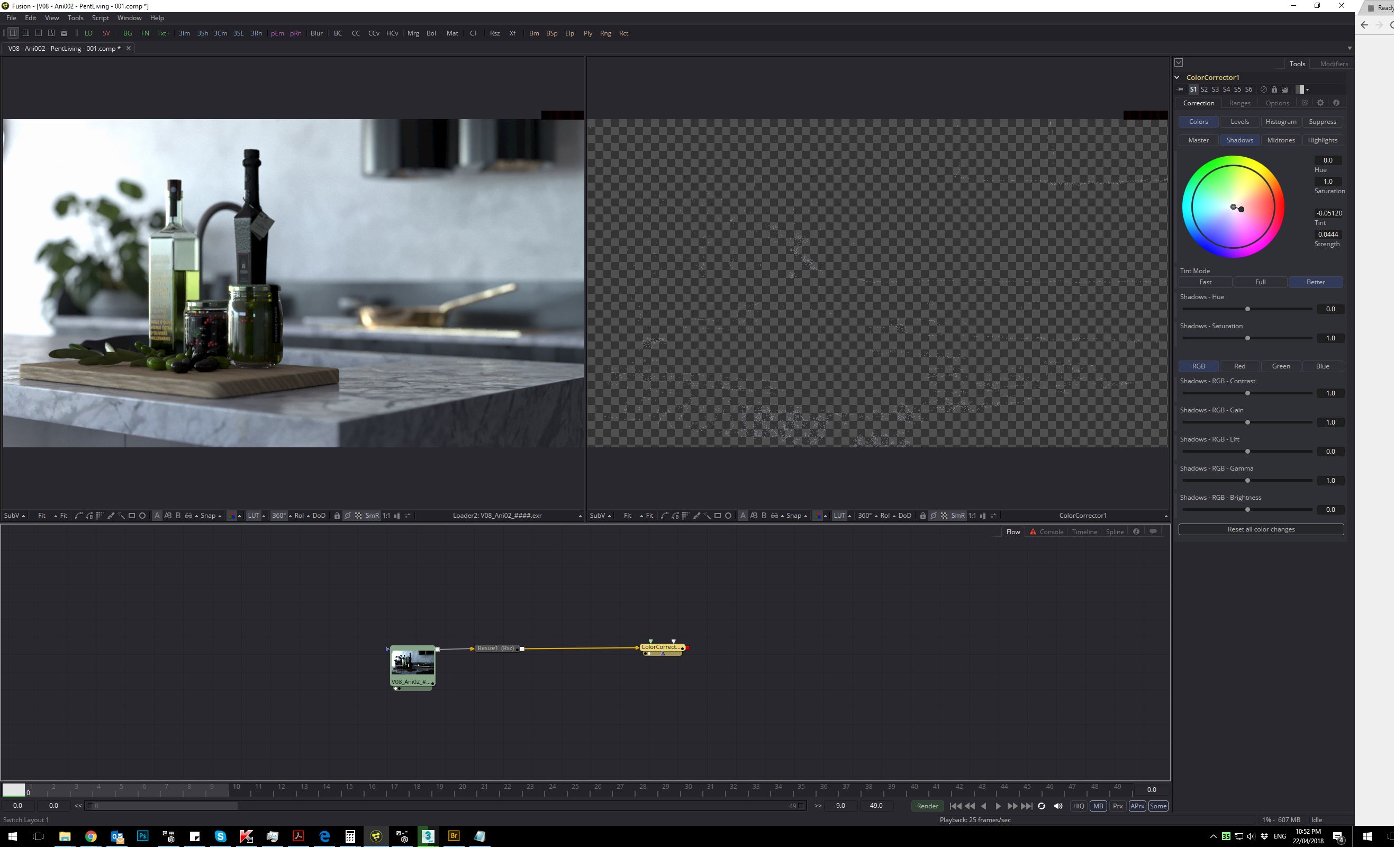Toggle SmR in the left viewer toolbar
Viewport: 1394px width, 847px height.
pos(372,516)
